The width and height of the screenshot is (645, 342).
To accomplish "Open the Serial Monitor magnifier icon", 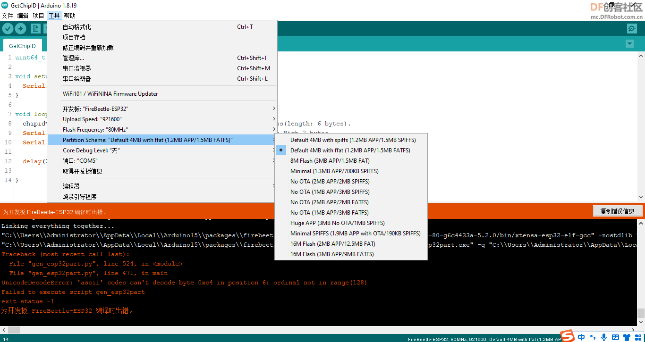I will (x=632, y=29).
